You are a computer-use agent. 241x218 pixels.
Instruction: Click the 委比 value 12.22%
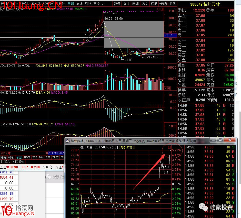(x=199, y=10)
